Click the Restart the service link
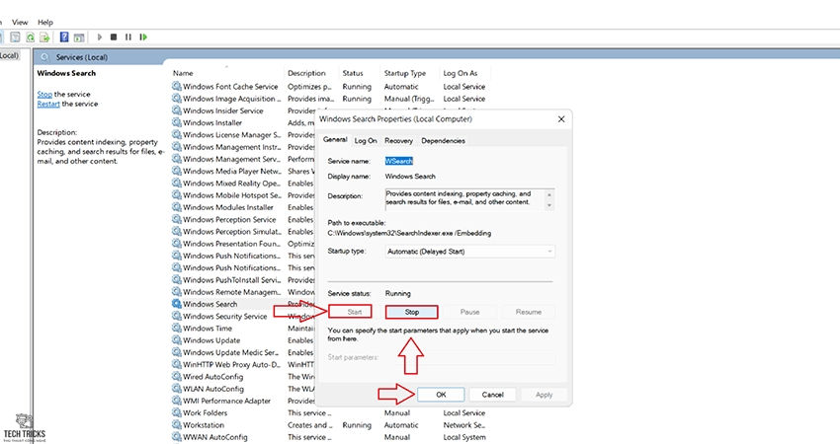 (48, 104)
